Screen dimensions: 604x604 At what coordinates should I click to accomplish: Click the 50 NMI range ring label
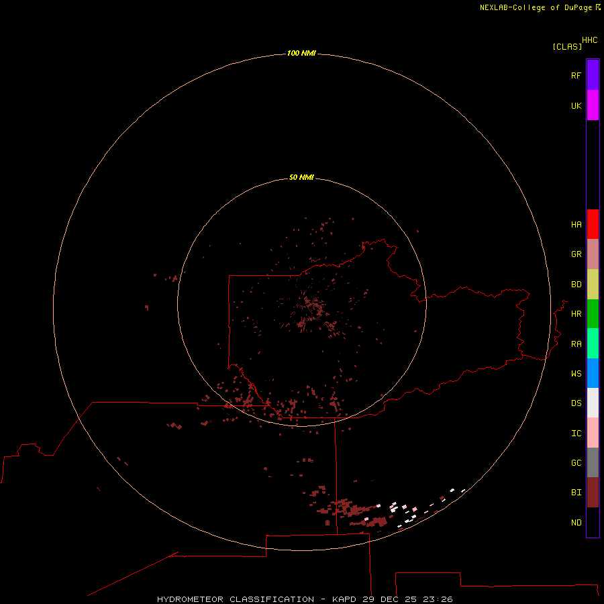301,177
